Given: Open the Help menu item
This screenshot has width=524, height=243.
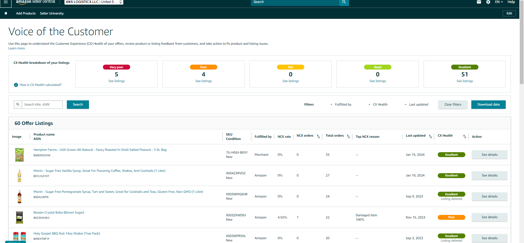Looking at the screenshot, I should coord(511,2).
